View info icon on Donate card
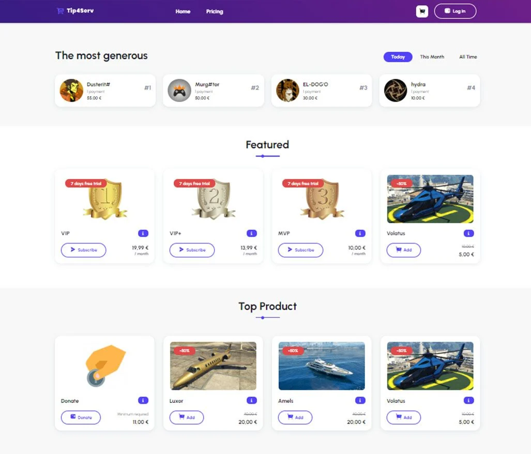Viewport: 531px width, 454px height. pyautogui.click(x=143, y=401)
